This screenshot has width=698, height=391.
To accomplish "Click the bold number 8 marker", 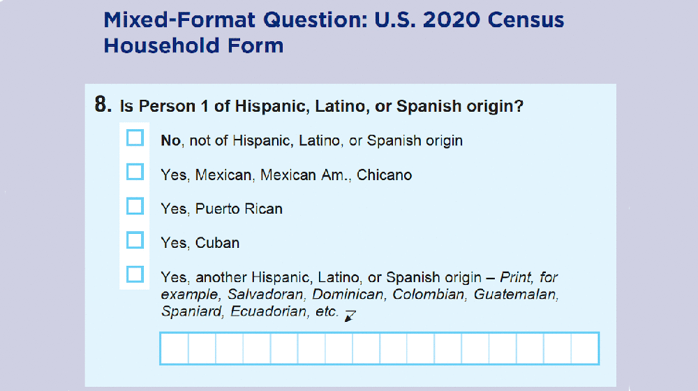I will [103, 105].
